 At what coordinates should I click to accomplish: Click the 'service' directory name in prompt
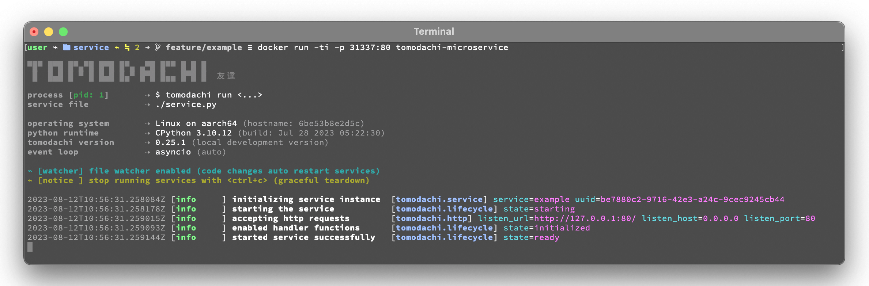91,47
